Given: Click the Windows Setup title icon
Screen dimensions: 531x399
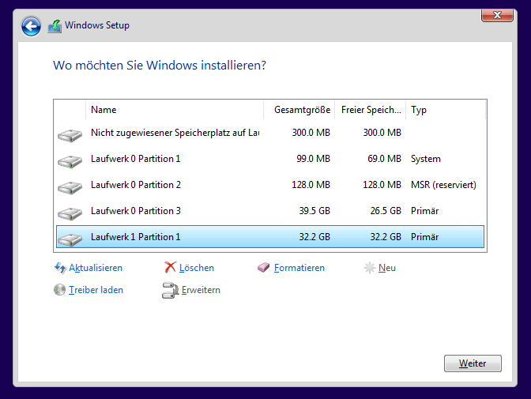Looking at the screenshot, I should [x=55, y=26].
